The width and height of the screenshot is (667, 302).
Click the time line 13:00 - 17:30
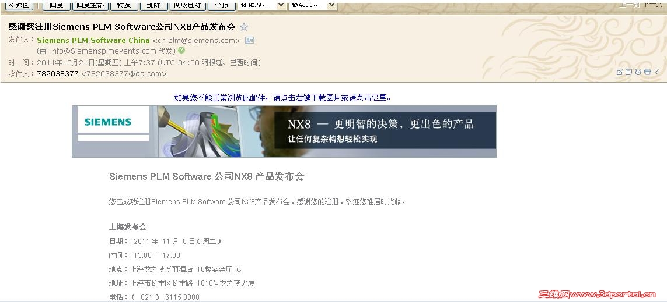(145, 255)
